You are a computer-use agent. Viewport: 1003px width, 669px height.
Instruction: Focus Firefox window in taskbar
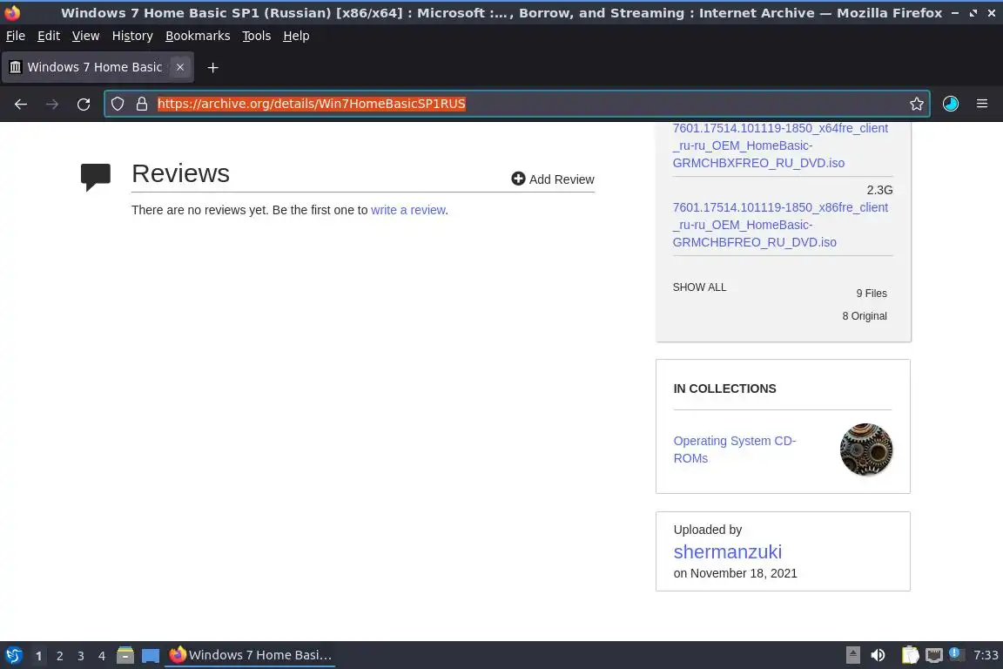point(250,656)
